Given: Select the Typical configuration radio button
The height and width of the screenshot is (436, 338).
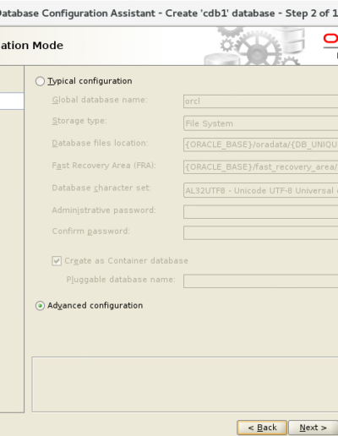Looking at the screenshot, I should [40, 81].
